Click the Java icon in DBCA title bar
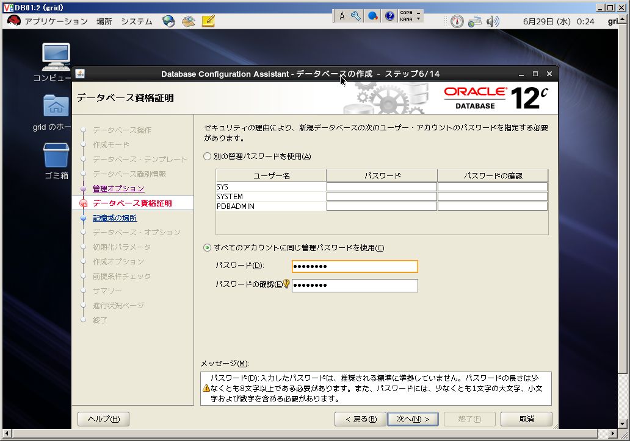 click(x=80, y=74)
